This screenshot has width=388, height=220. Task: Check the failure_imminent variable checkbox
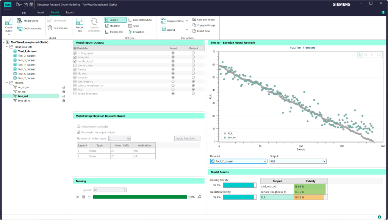75,94
